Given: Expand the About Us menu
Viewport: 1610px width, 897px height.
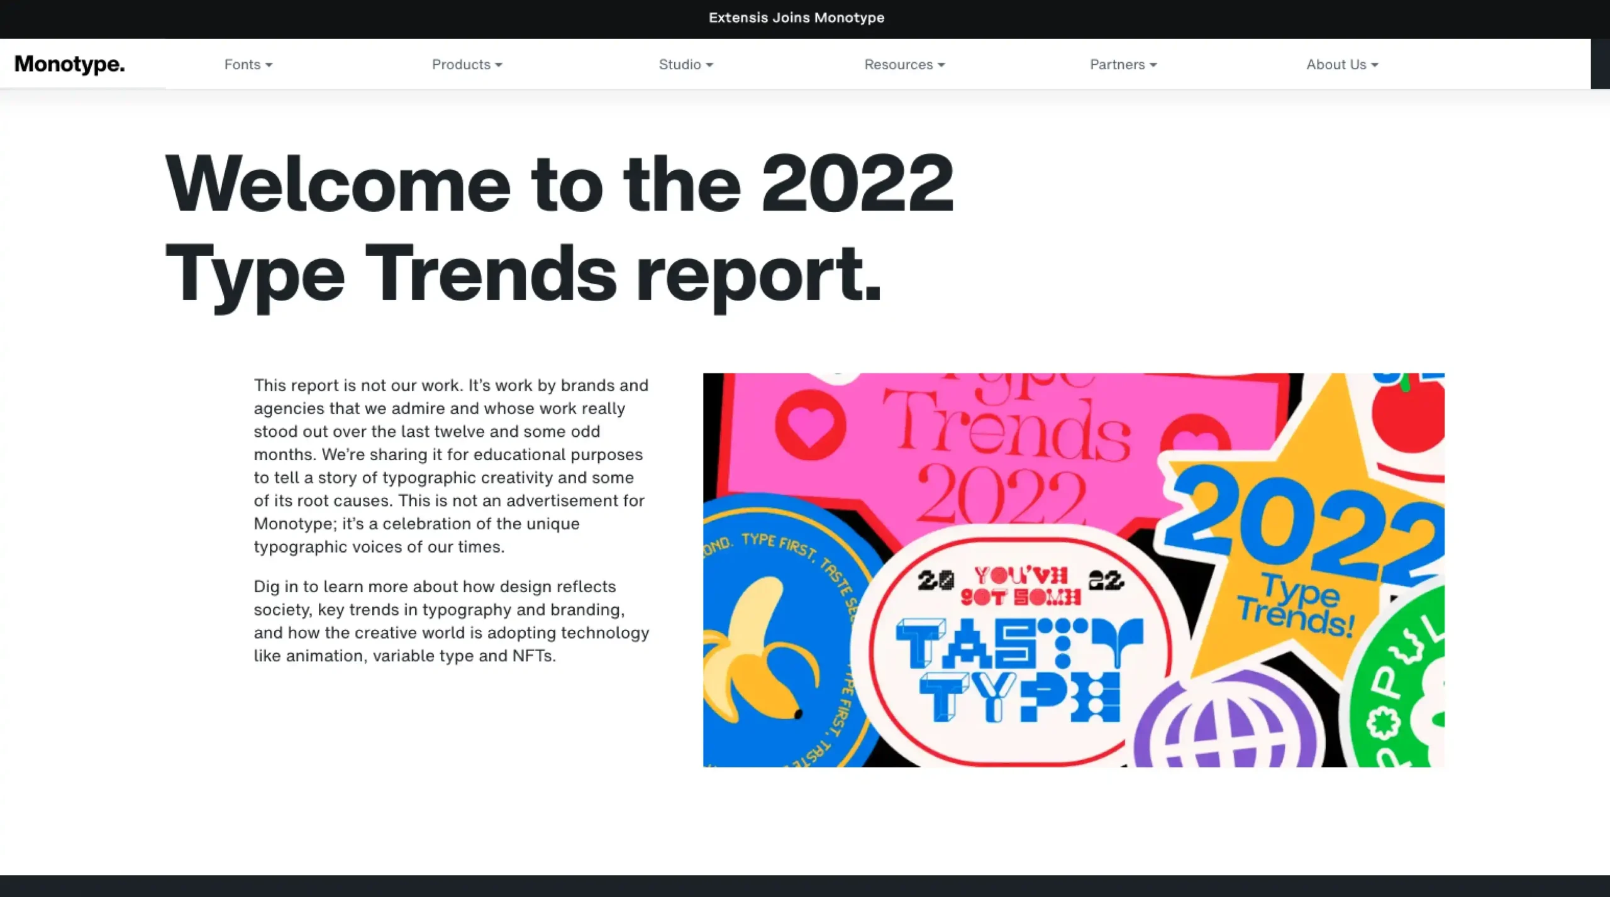Looking at the screenshot, I should [1342, 64].
